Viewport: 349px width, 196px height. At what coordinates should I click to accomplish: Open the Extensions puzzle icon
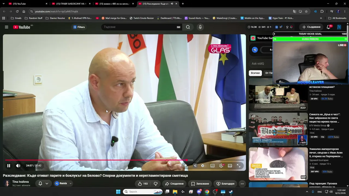[322, 11]
